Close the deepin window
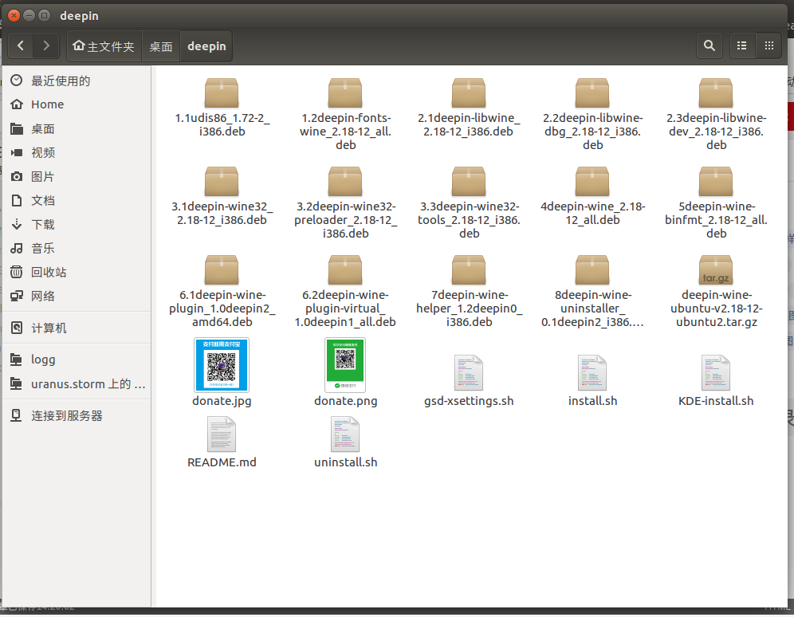The height and width of the screenshot is (617, 794). (x=14, y=16)
